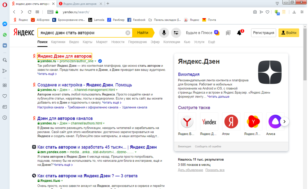Image resolution: width=308 pixels, height=189 pixels.
Task: Clear the search query with X
Action: [x=128, y=33]
